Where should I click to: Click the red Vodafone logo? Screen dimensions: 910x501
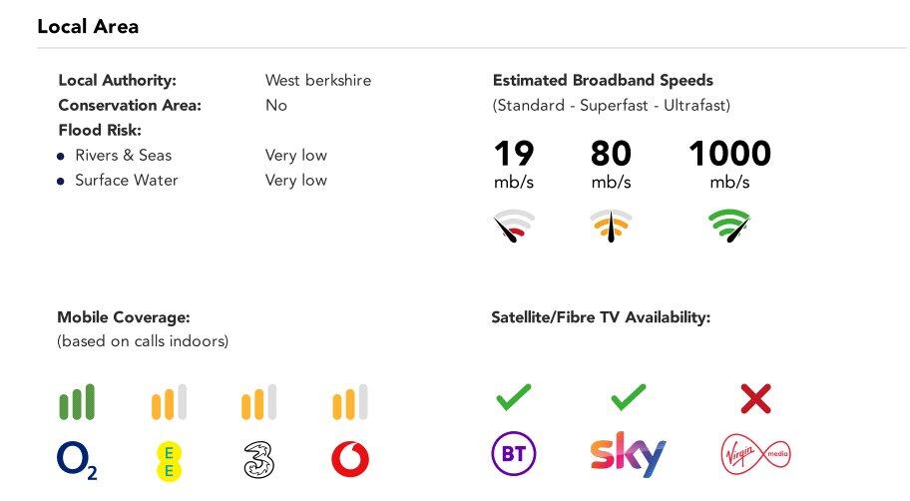click(349, 460)
